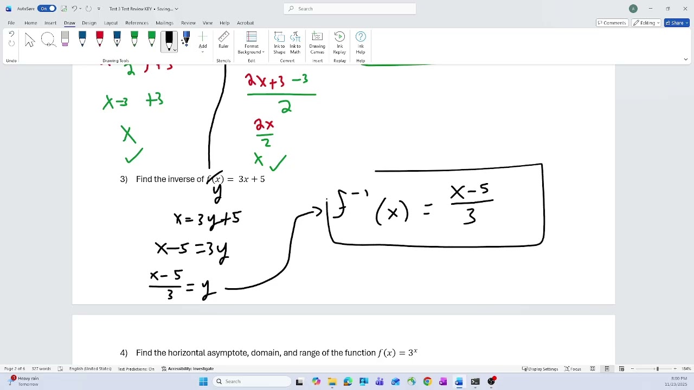Open the Windows Start menu
The height and width of the screenshot is (390, 694).
coord(203,382)
